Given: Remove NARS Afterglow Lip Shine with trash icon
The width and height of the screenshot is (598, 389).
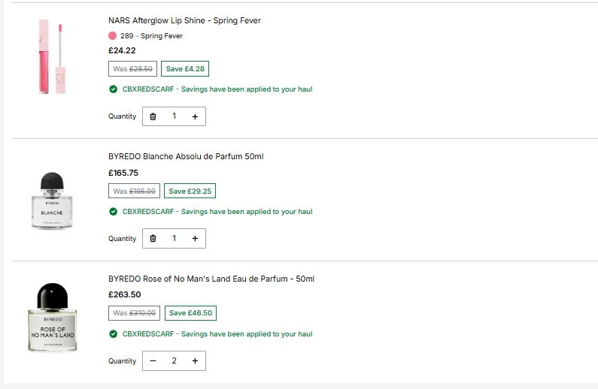Looking at the screenshot, I should (153, 116).
